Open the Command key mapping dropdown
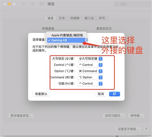The image size is (152, 137). pos(90,77)
